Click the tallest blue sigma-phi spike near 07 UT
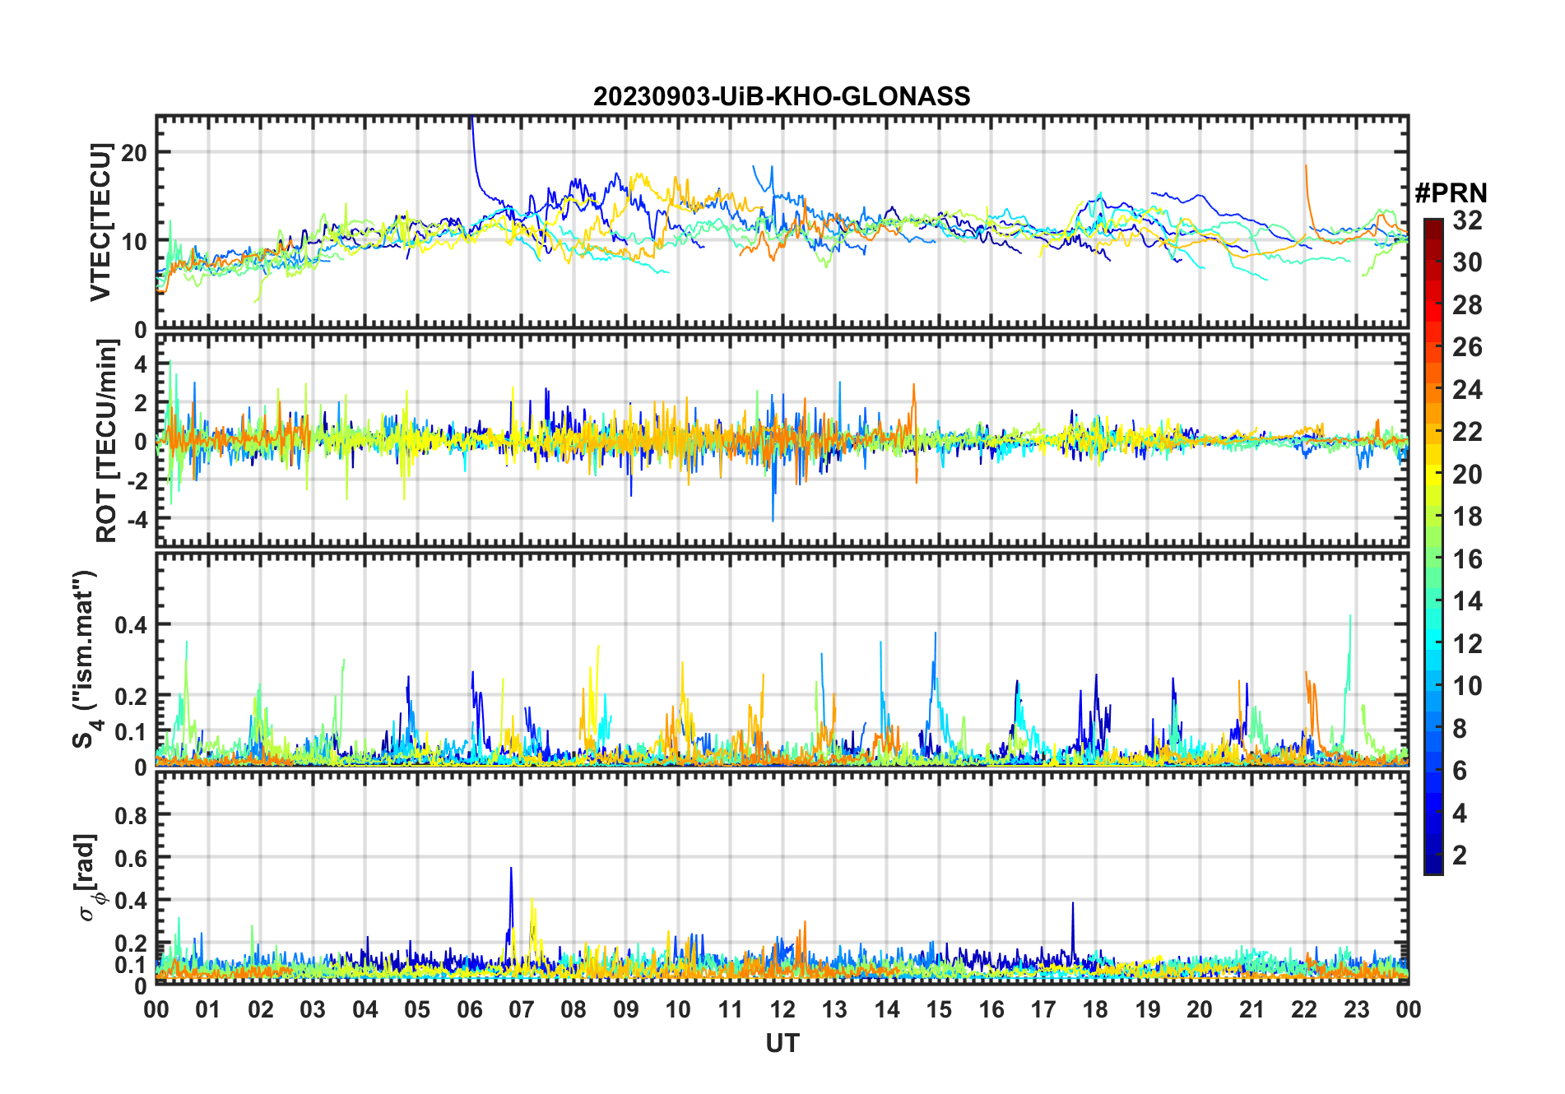 point(511,870)
